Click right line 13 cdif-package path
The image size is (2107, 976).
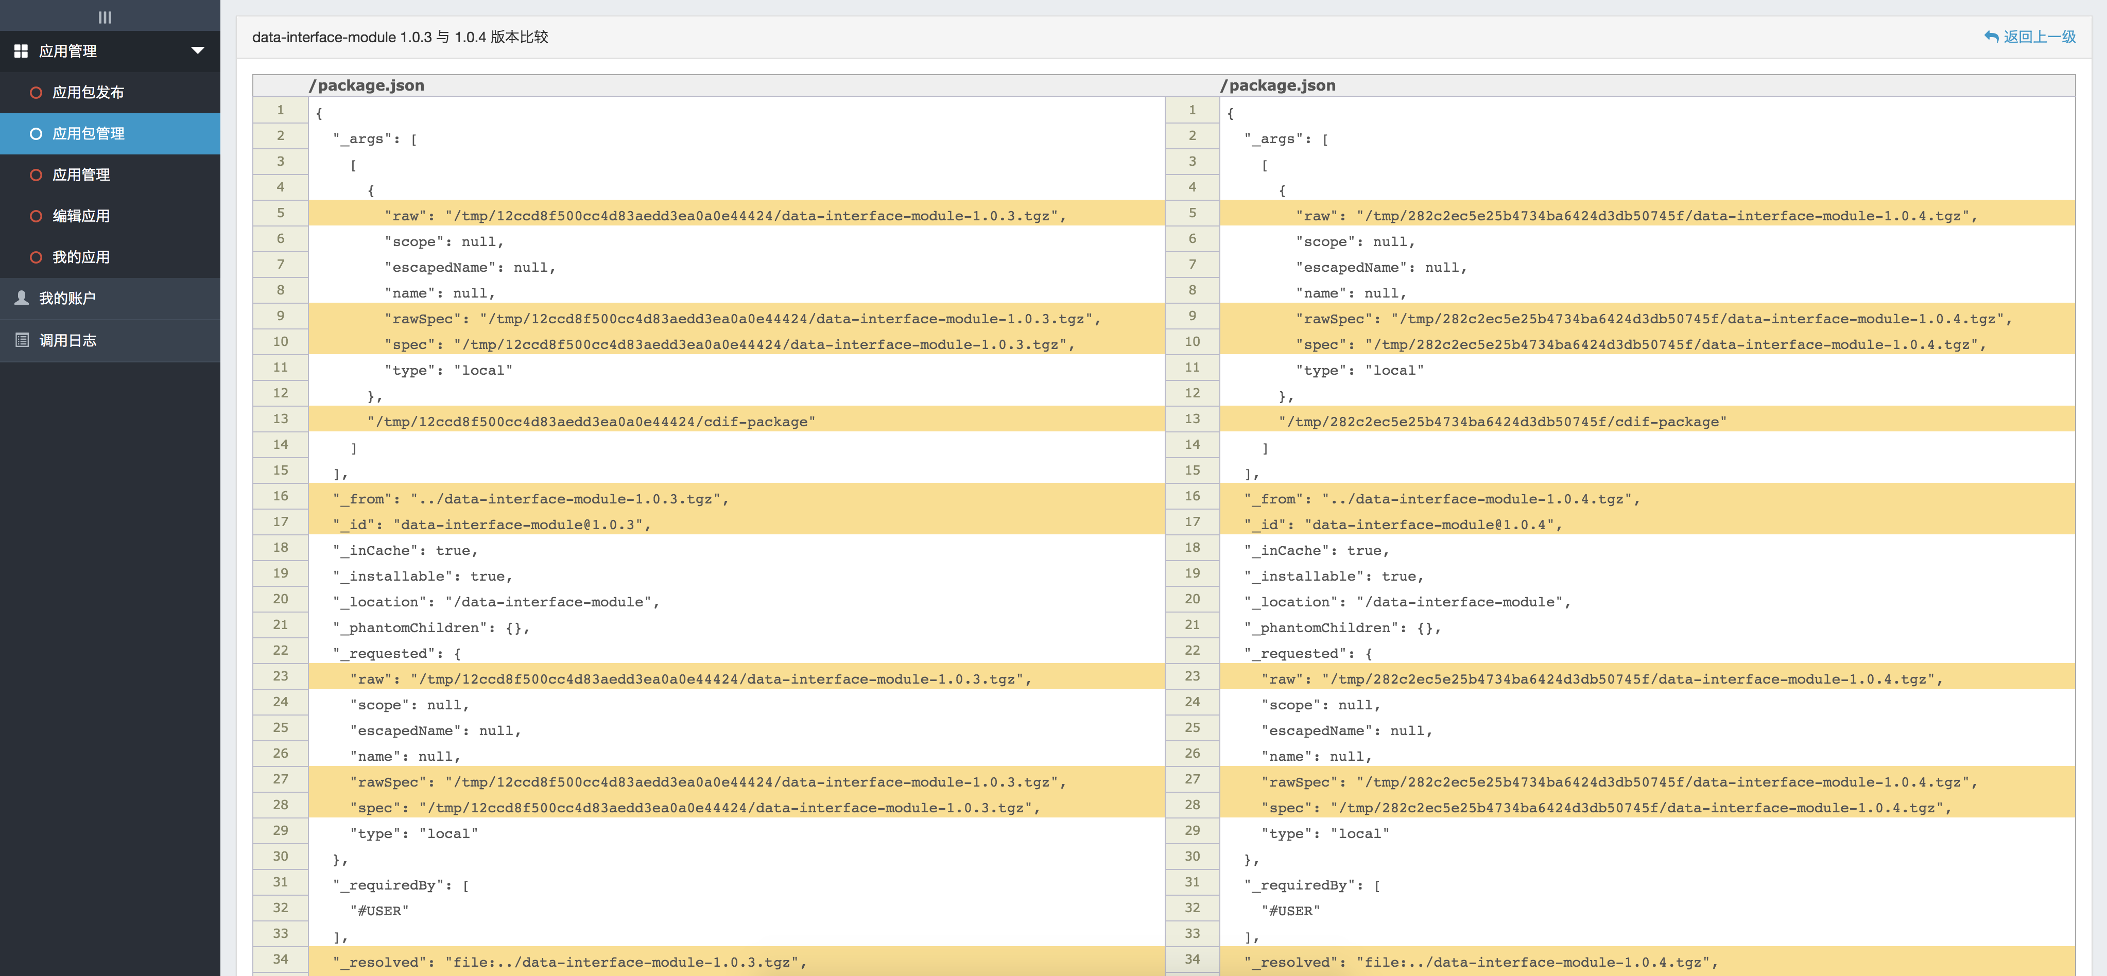(1502, 422)
